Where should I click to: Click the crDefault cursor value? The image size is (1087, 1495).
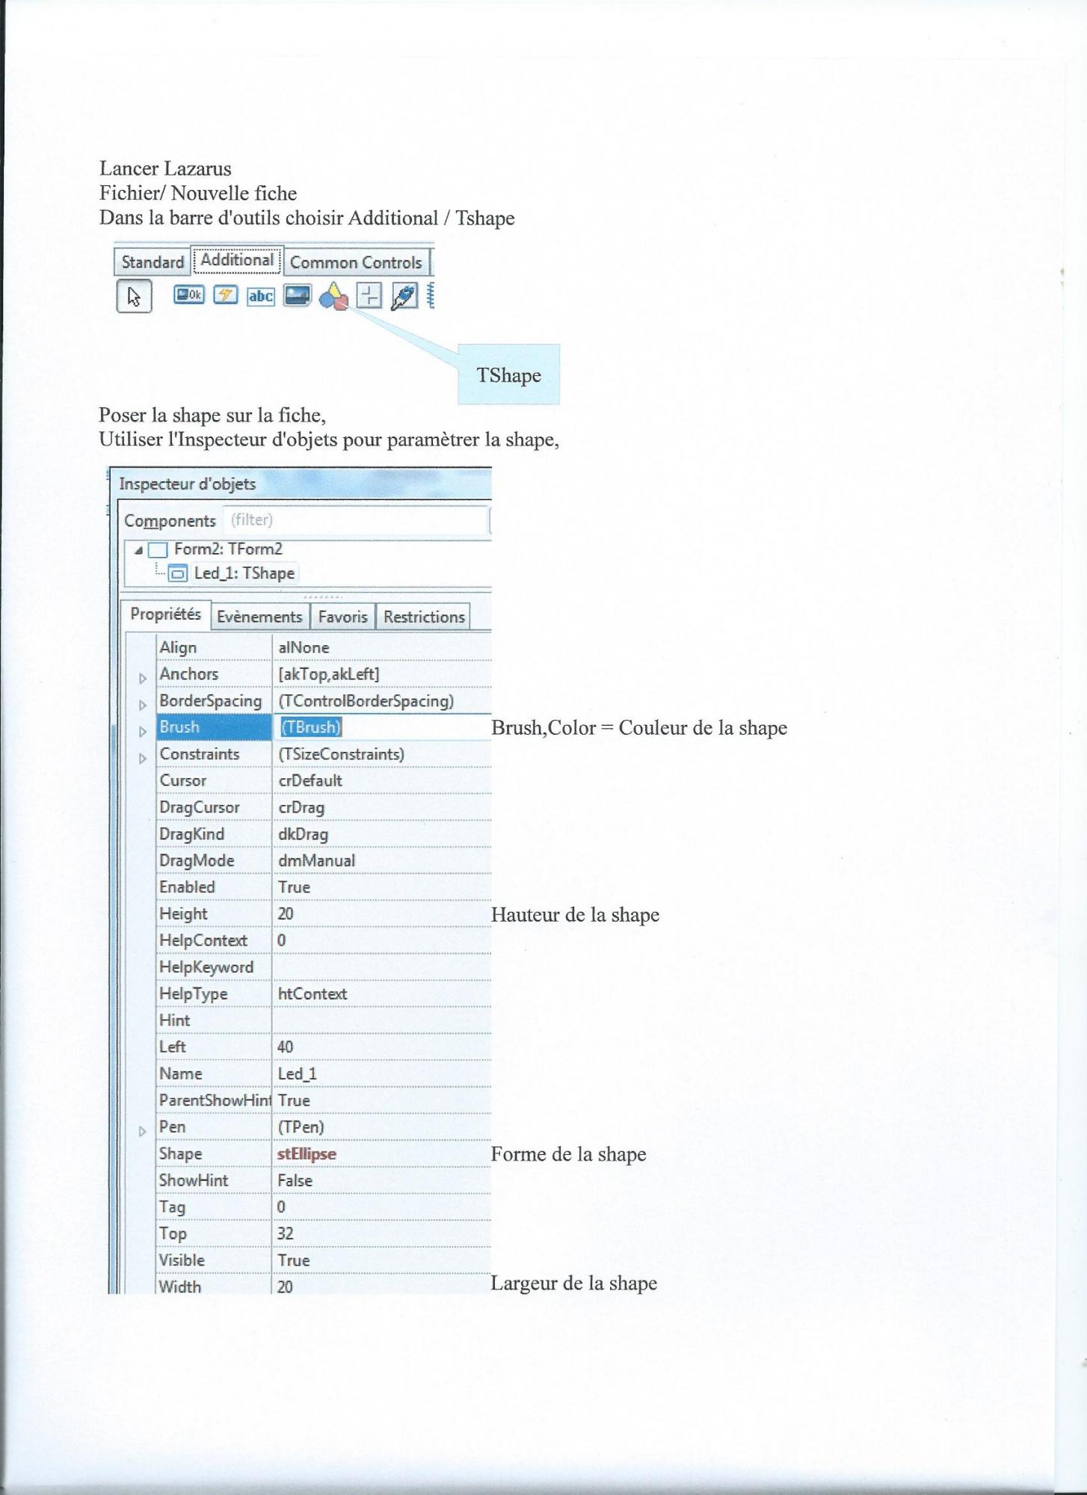pos(310,780)
